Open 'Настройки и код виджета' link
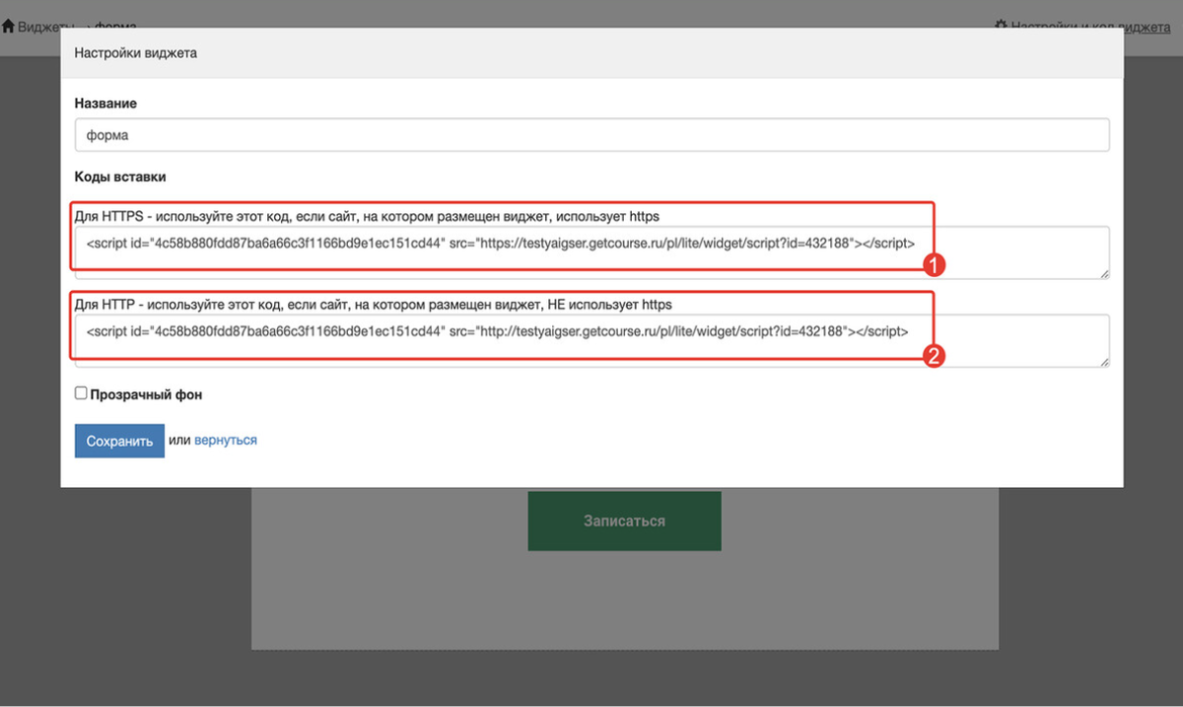This screenshot has height=707, width=1183. click(x=1090, y=27)
